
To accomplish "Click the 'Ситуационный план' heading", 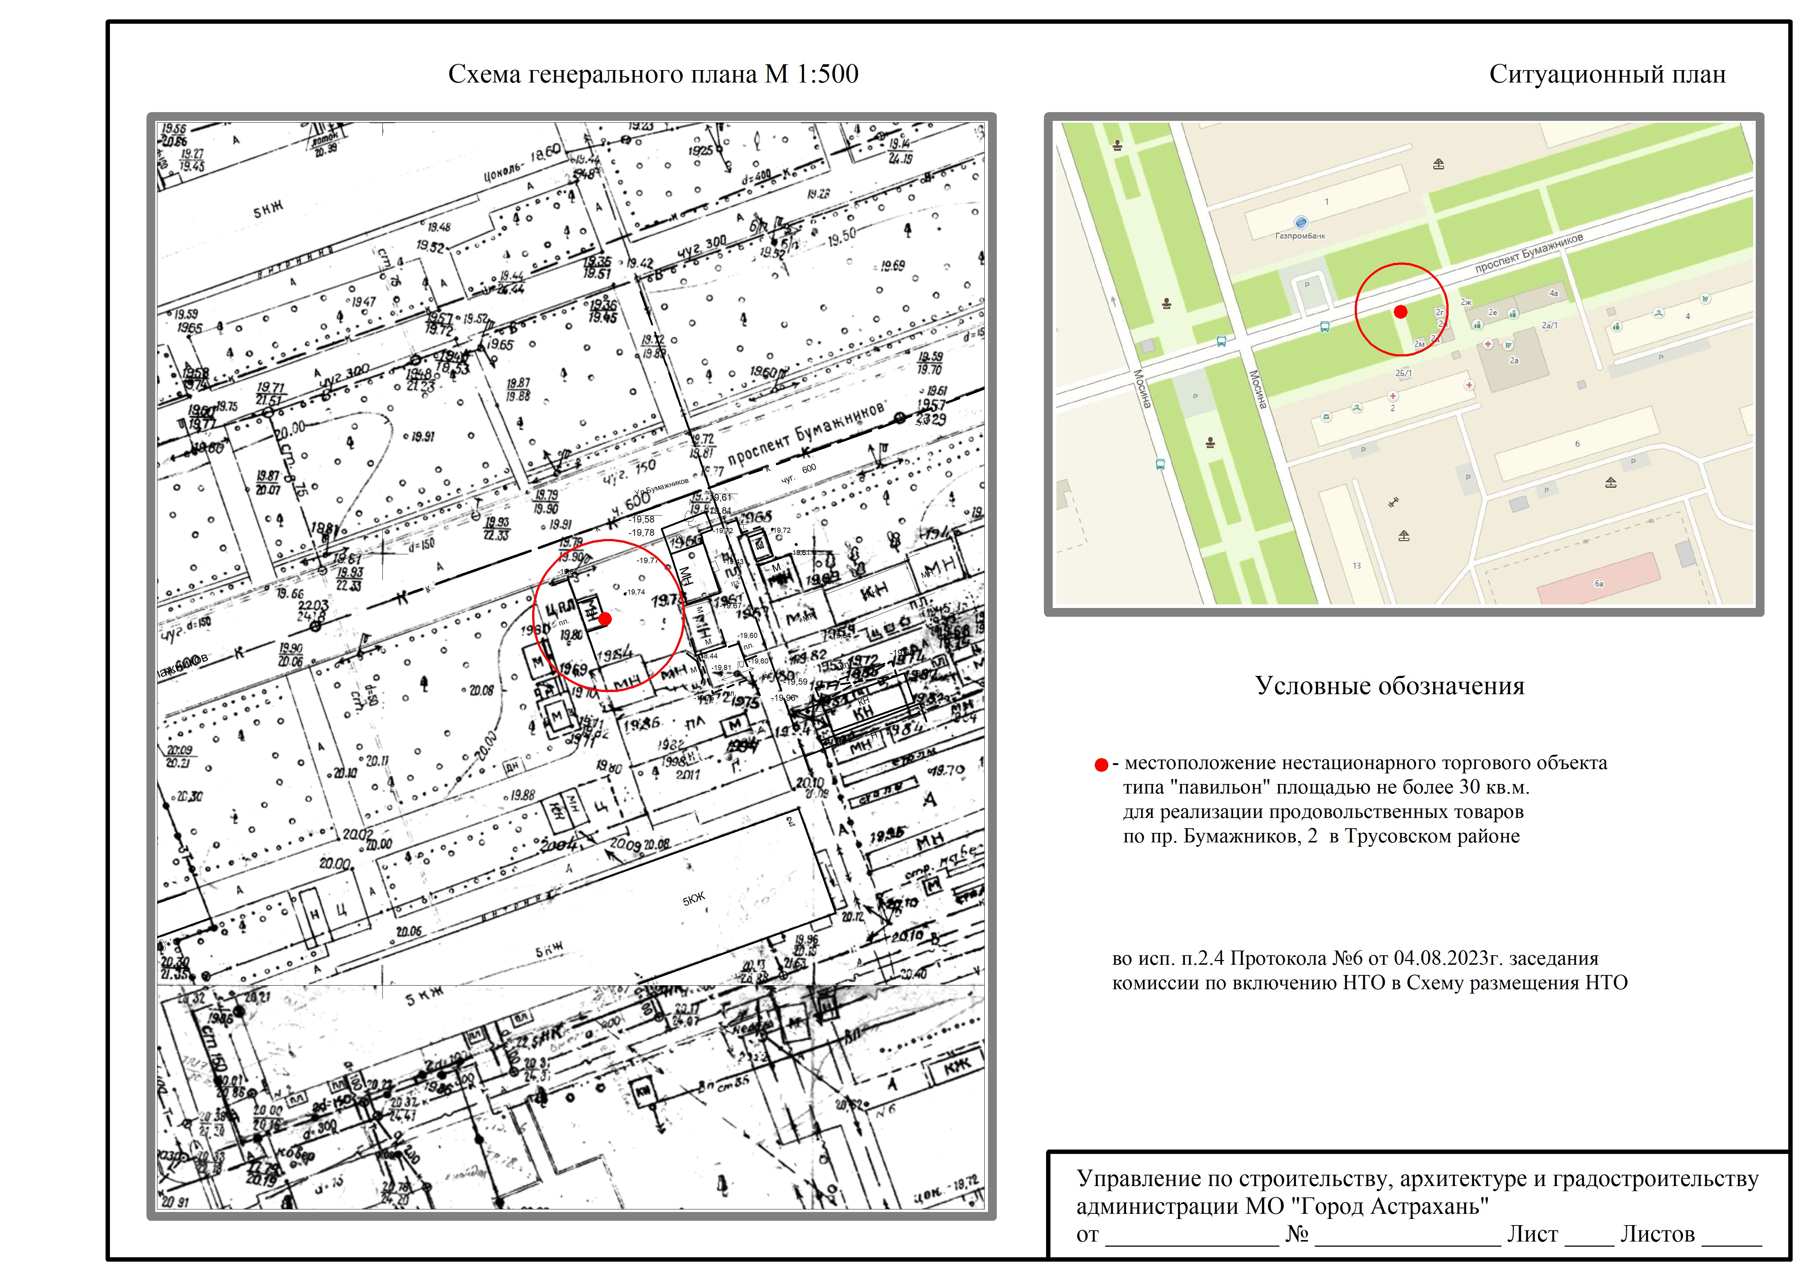I will point(1607,74).
